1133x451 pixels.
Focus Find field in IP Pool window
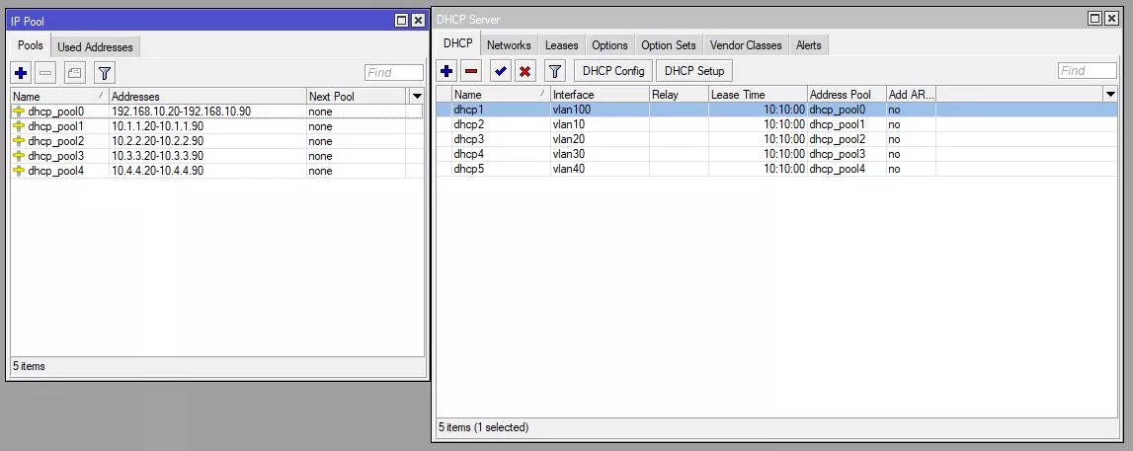394,72
